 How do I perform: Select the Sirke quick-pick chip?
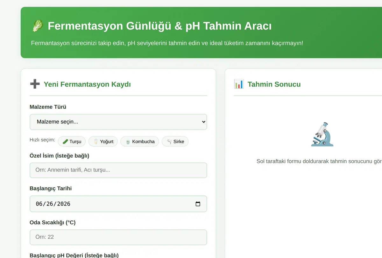click(175, 142)
